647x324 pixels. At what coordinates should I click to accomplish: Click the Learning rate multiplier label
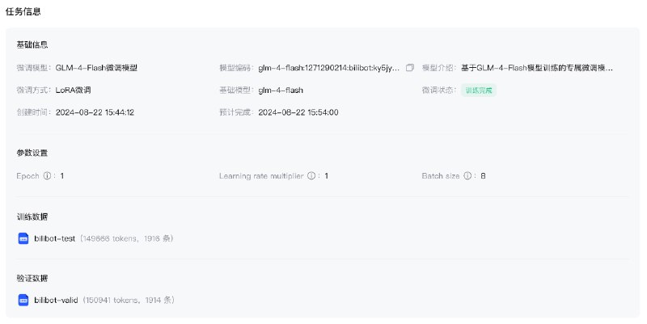coord(261,176)
